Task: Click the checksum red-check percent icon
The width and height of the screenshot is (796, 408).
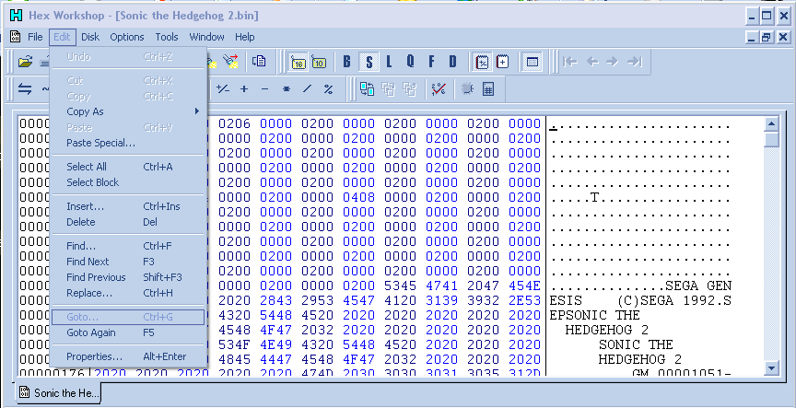Action: click(439, 88)
